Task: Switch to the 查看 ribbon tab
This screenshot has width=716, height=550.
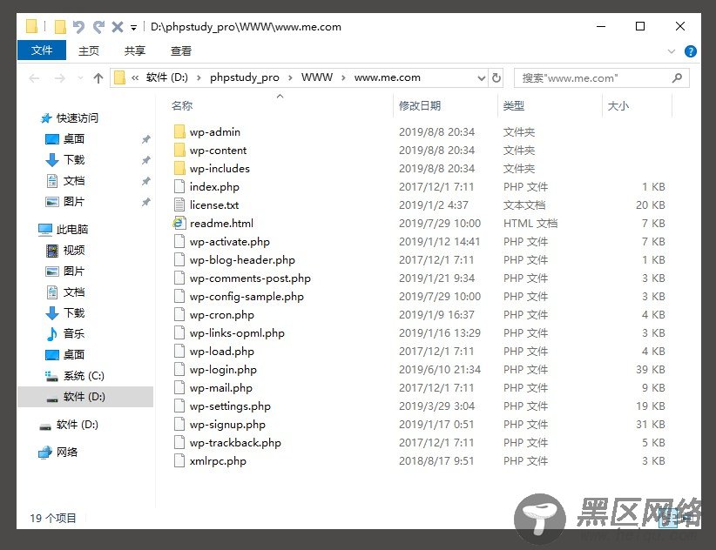Action: tap(181, 50)
